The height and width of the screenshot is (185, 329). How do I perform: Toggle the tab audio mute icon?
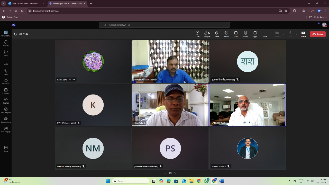80,4
